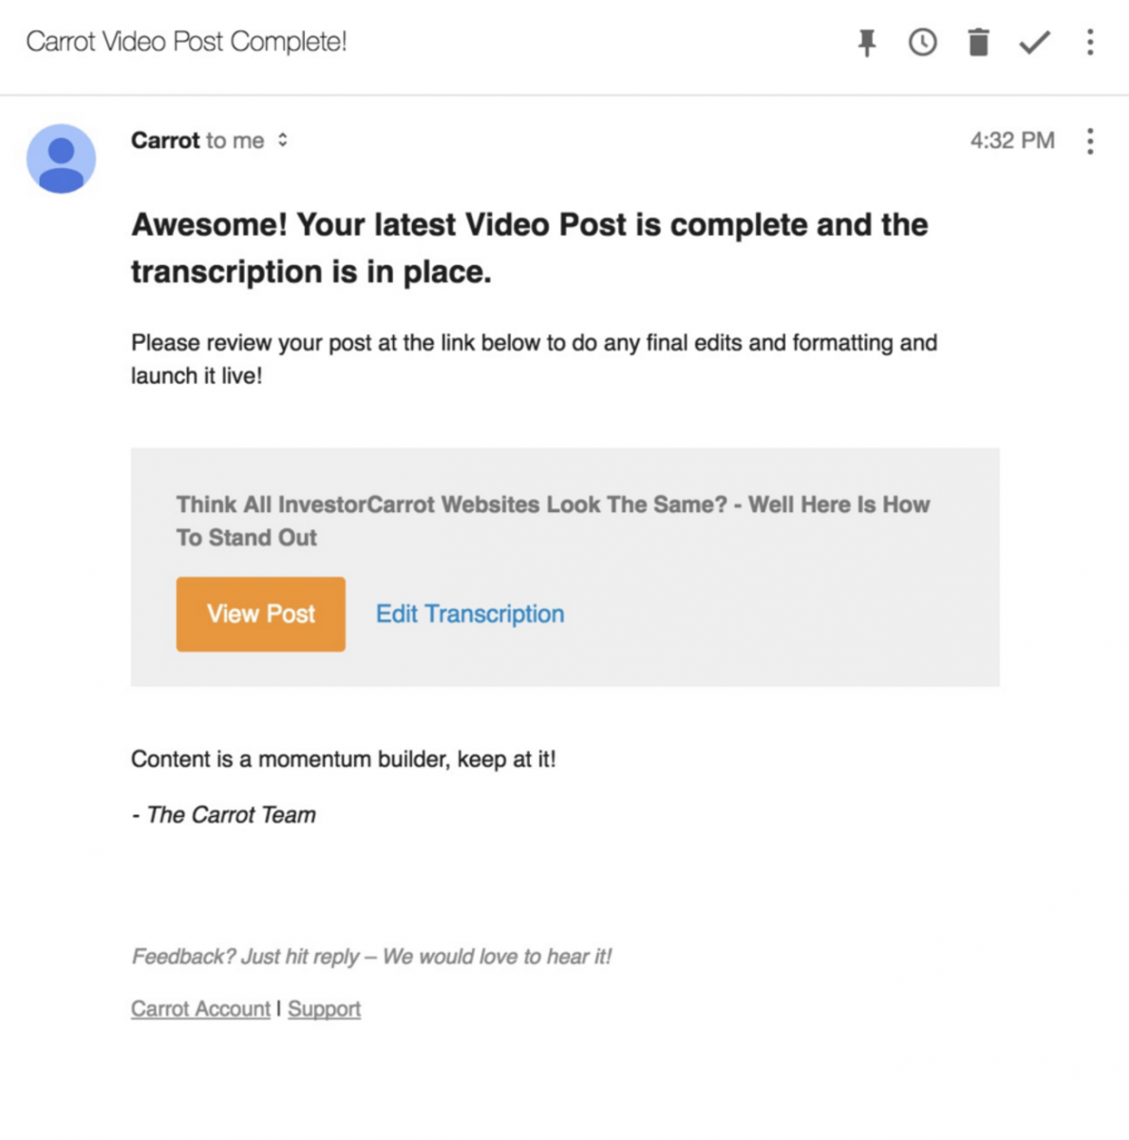Viewport: 1129px width, 1140px height.
Task: Click "The Carrot Team" signature
Action: tap(231, 815)
